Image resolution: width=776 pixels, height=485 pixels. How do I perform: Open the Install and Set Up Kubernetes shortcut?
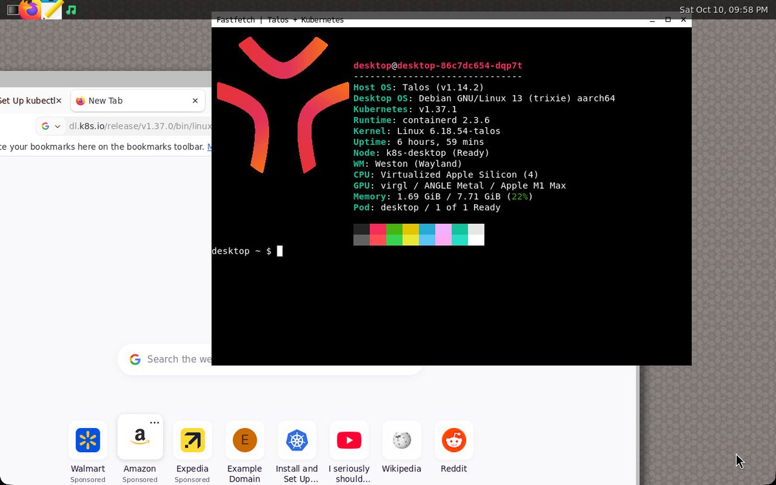pos(297,453)
